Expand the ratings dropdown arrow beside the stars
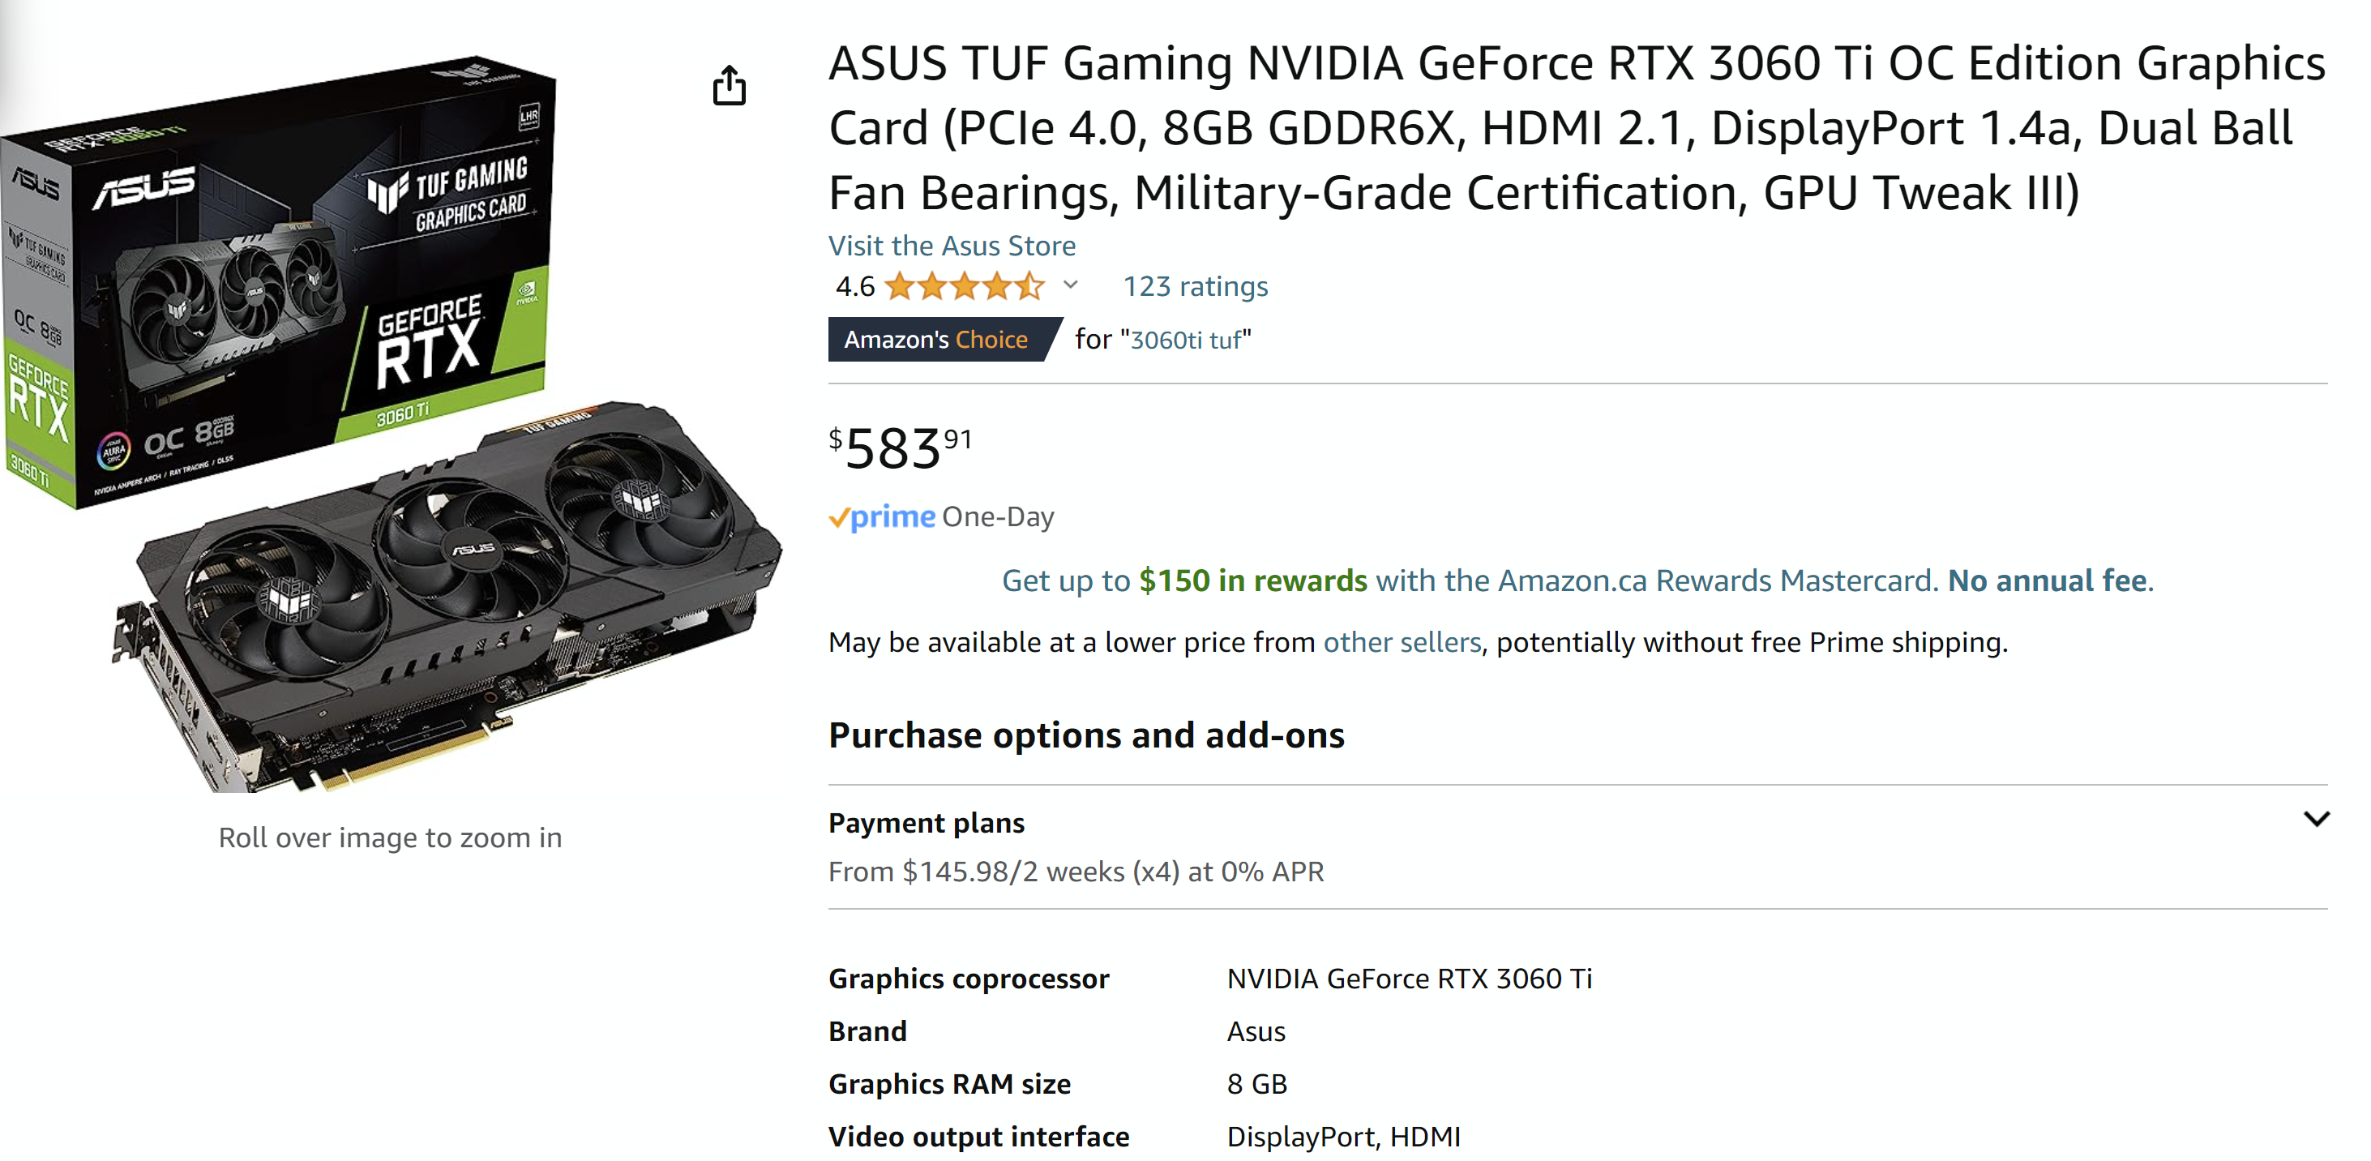This screenshot has height=1161, width=2371. 1071,286
